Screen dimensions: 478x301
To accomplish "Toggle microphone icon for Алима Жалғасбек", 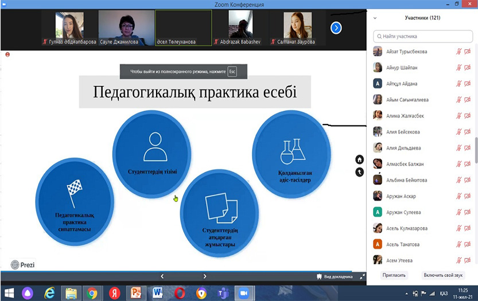I will pyautogui.click(x=459, y=116).
